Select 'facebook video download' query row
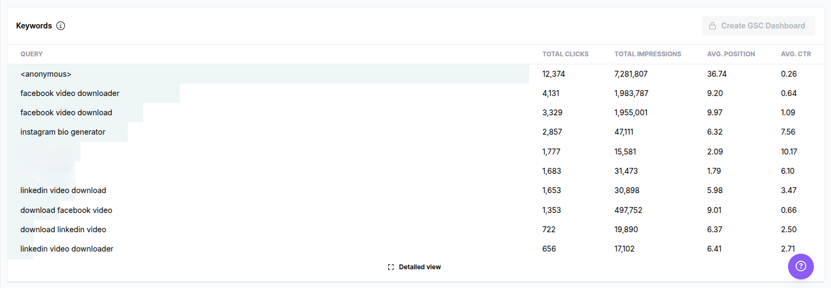The height and width of the screenshot is (288, 831). point(66,113)
